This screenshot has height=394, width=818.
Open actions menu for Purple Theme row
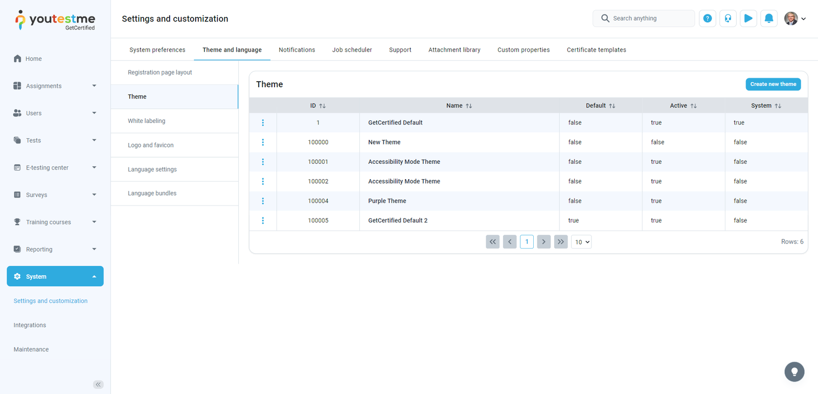[x=263, y=201]
